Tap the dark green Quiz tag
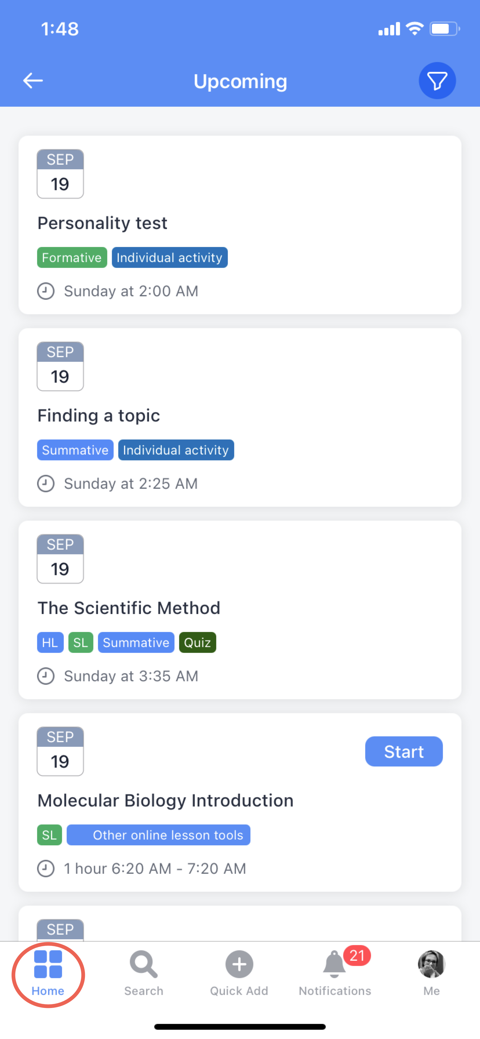The image size is (480, 1039). pos(197,642)
